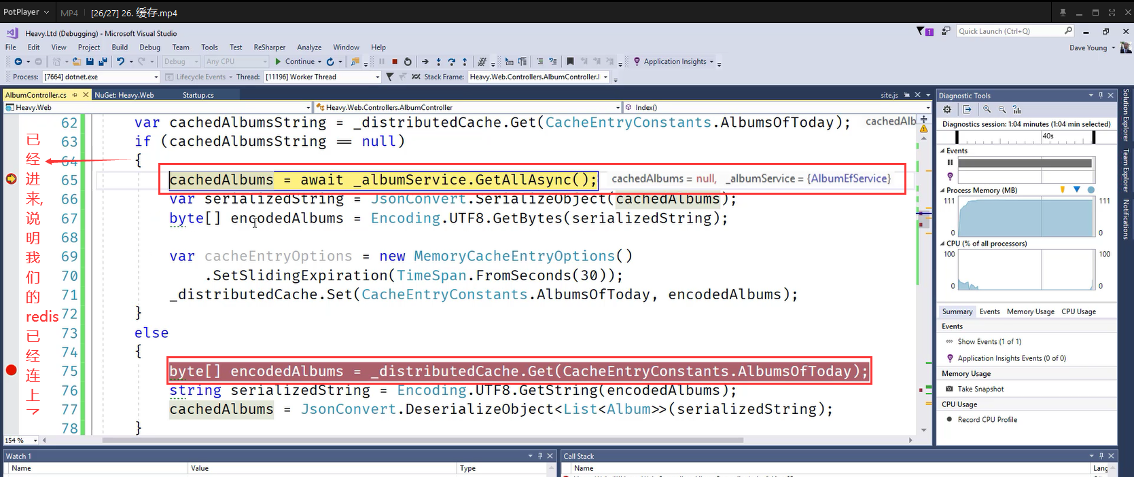Toggle the current breakpoint on line 65

click(11, 178)
